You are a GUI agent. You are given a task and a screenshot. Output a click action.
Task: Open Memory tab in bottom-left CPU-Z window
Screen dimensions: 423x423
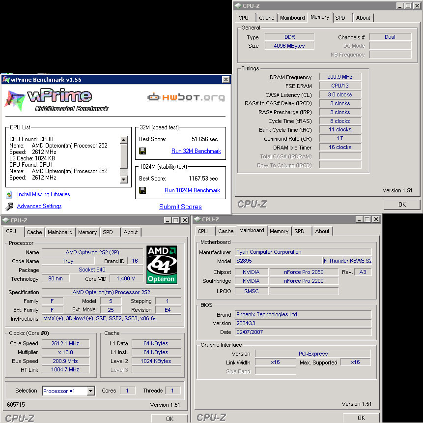[x=87, y=232]
